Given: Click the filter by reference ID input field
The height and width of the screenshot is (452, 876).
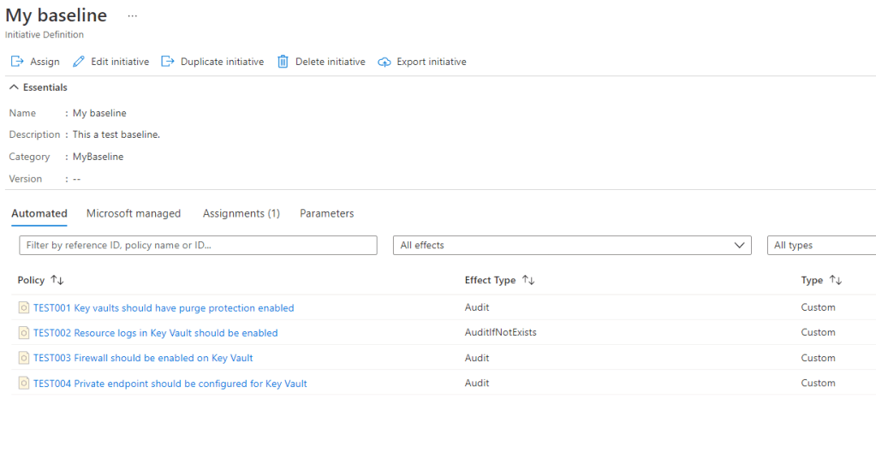Looking at the screenshot, I should [x=198, y=246].
